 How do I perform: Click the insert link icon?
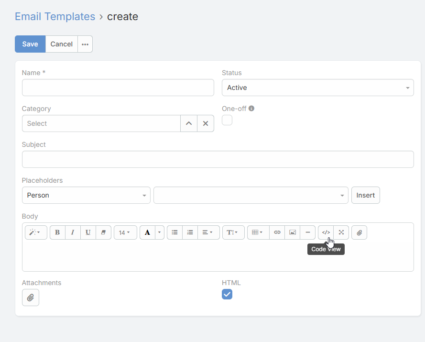pyautogui.click(x=277, y=232)
